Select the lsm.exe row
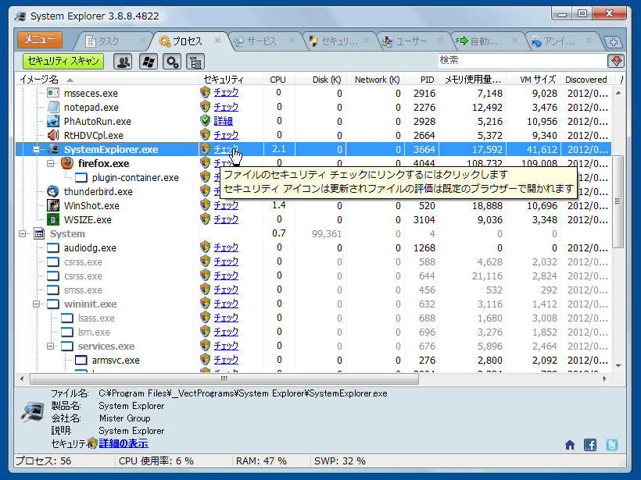The image size is (641, 480). pos(313,332)
